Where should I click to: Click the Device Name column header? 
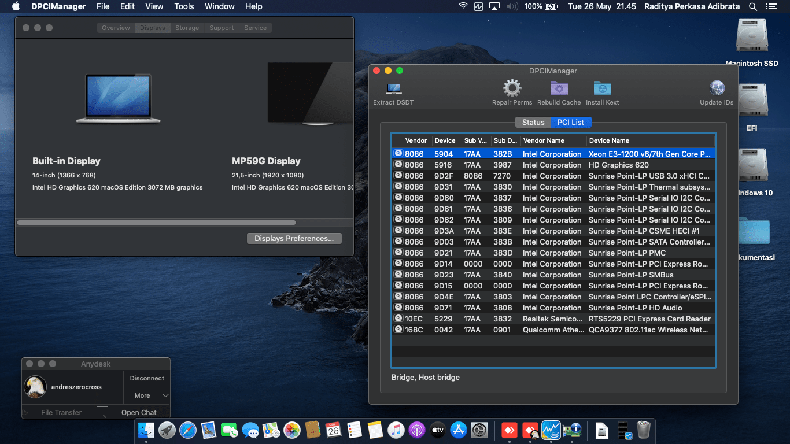coord(651,140)
